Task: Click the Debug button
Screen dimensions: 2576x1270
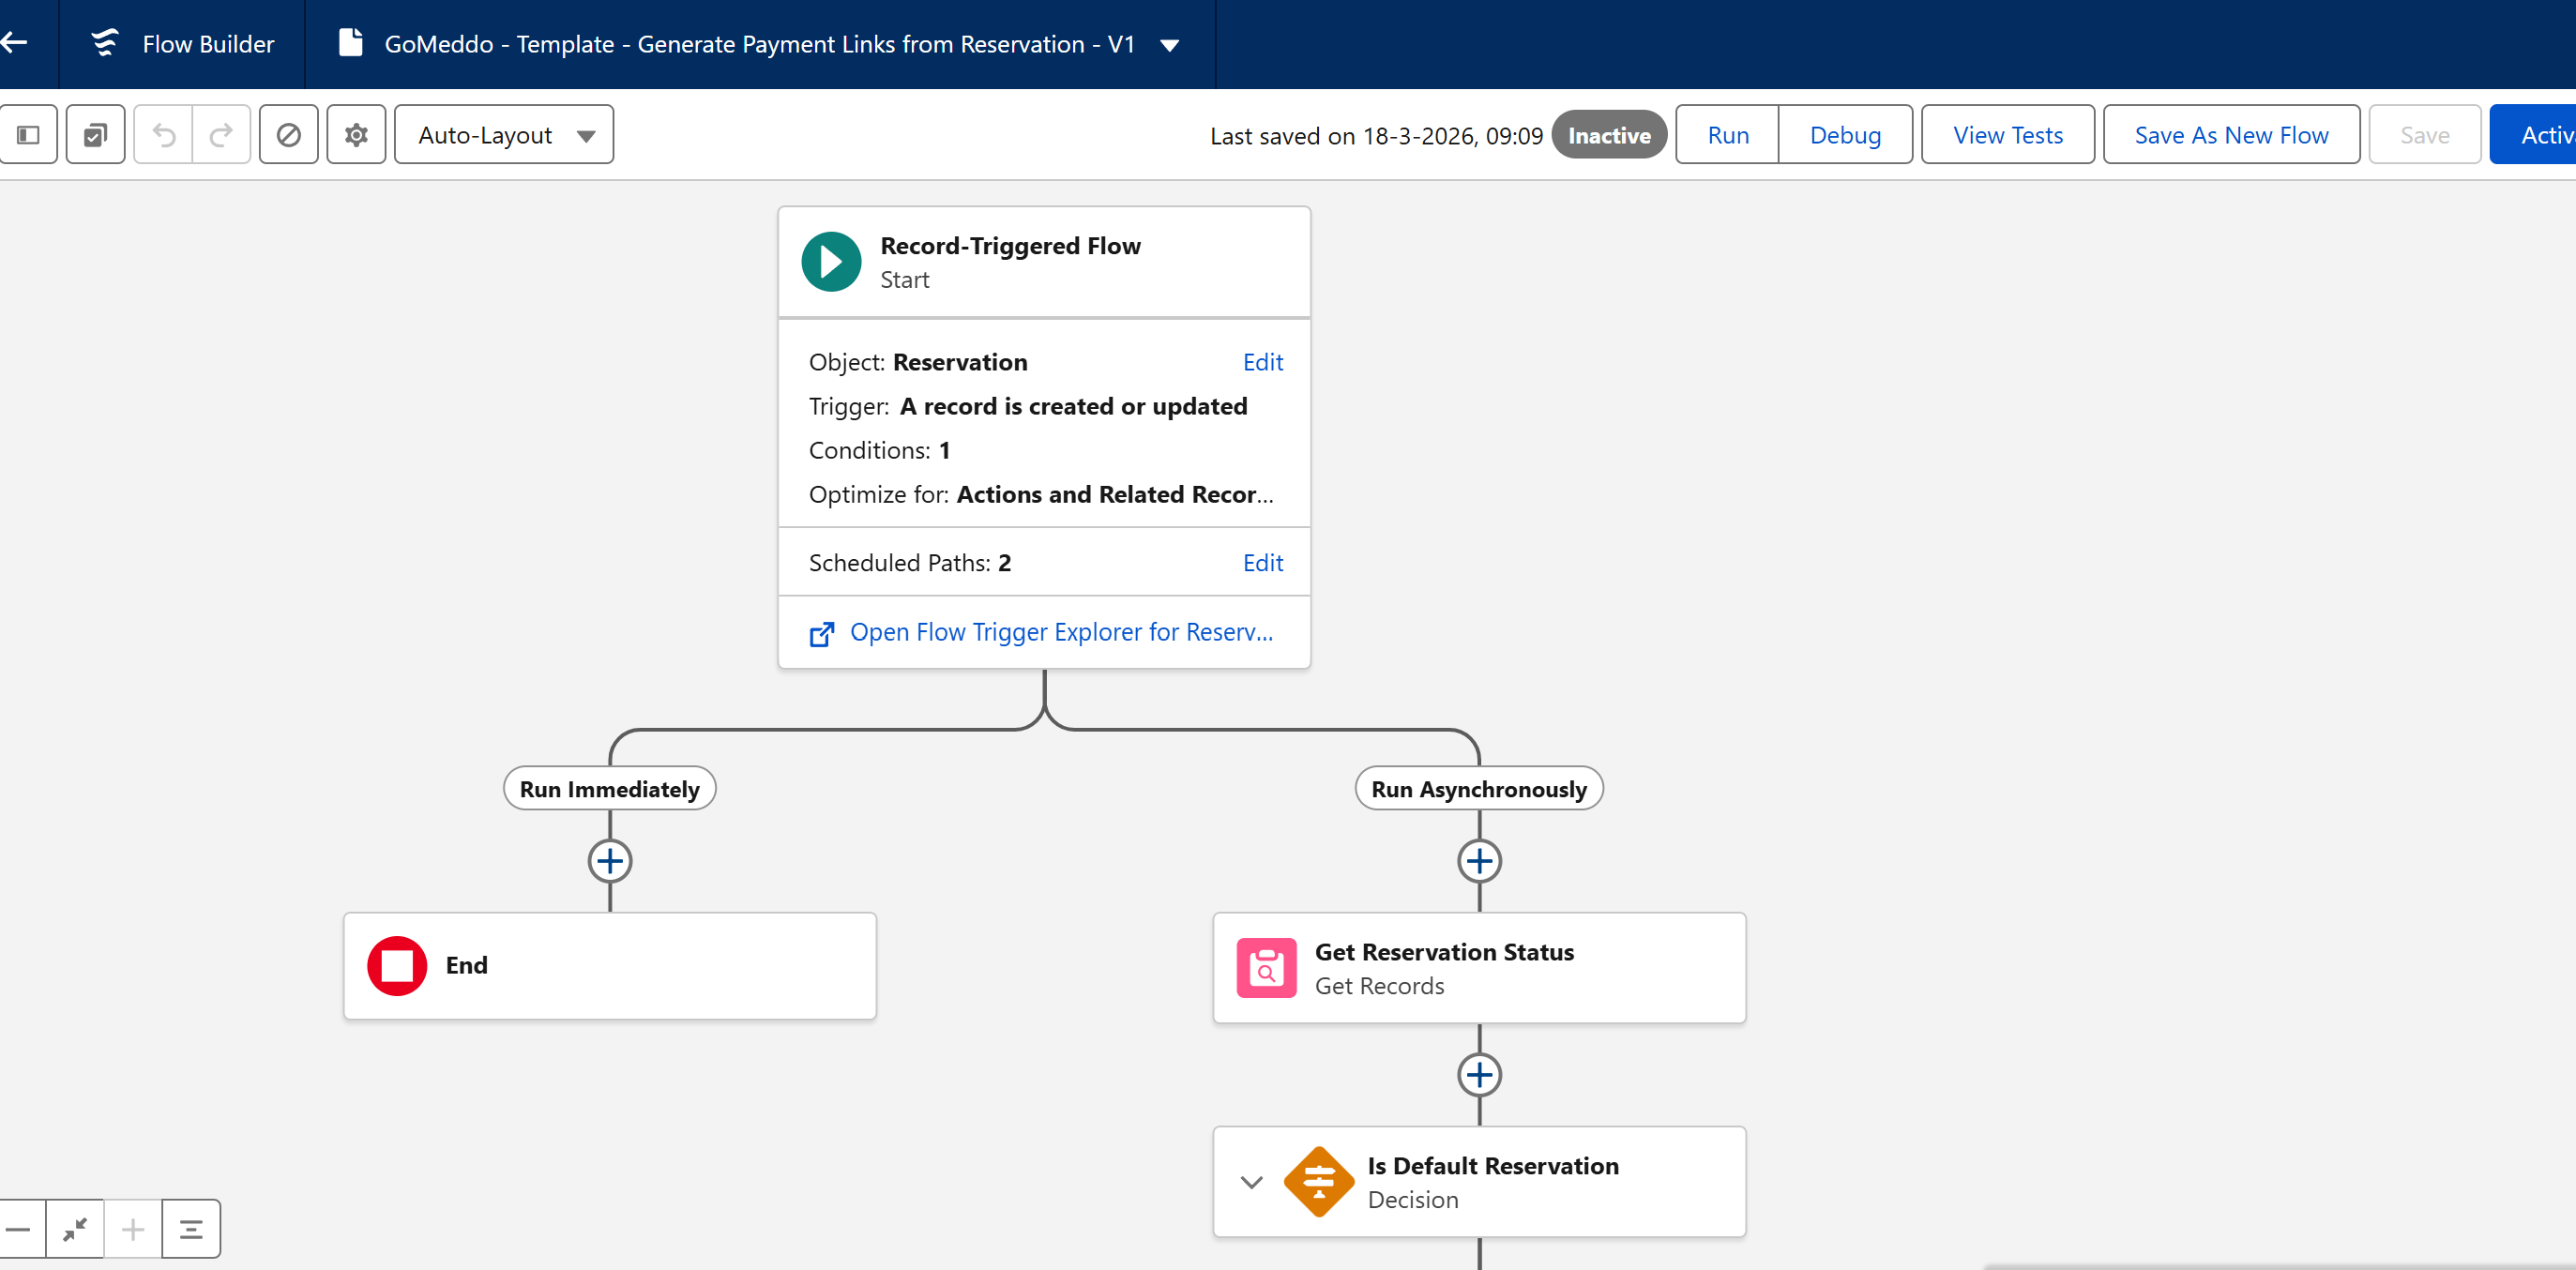Action: pyautogui.click(x=1845, y=135)
